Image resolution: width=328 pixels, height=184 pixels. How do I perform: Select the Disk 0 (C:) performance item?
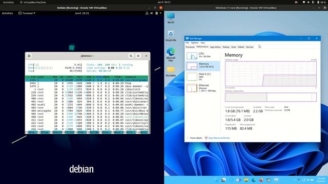(x=202, y=77)
